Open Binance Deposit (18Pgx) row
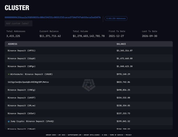The width and height of the screenshot is (178, 137). 89,66
